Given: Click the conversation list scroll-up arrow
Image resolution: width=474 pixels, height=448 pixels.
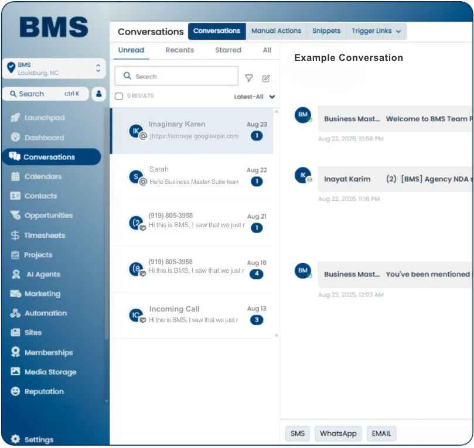Looking at the screenshot, I should coord(277,111).
